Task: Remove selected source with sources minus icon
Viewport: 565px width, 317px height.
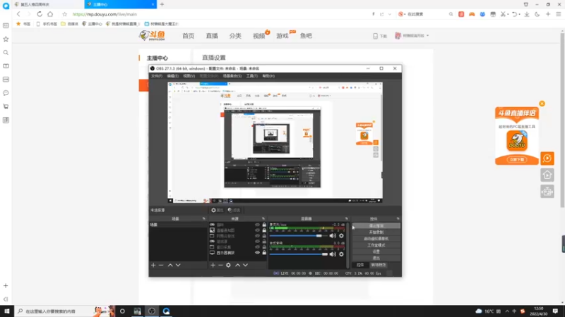Action: [x=220, y=265]
